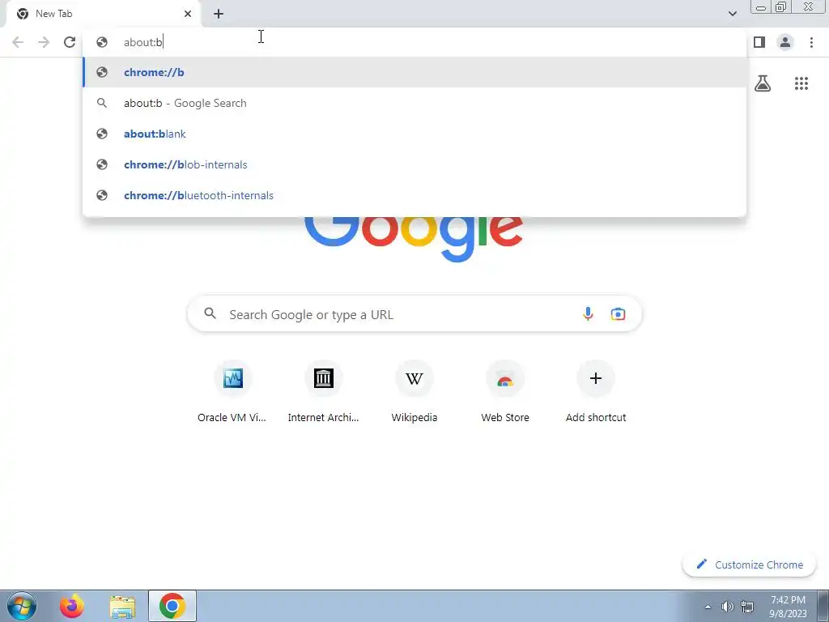Viewport: 829px width, 622px height.
Task: Open the Web Store shortcut
Action: click(505, 393)
